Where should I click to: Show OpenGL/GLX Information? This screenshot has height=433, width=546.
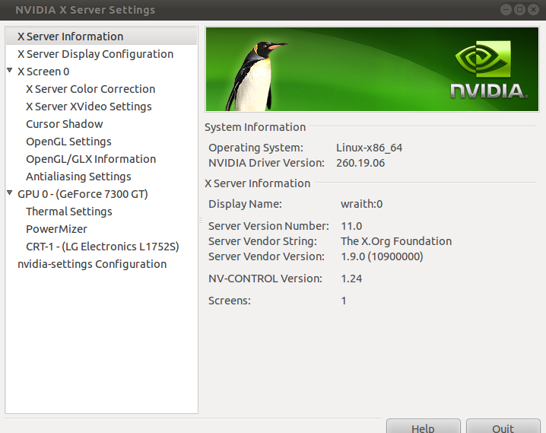[x=91, y=159]
